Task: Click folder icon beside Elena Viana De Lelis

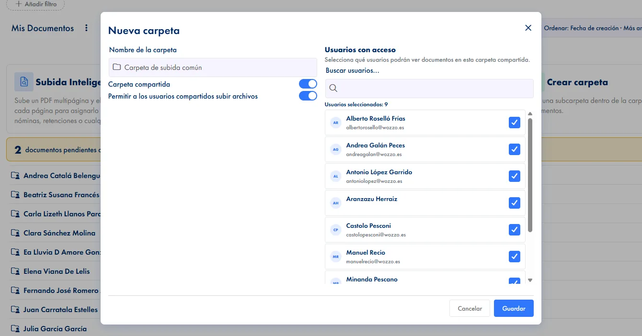Action: (x=15, y=271)
